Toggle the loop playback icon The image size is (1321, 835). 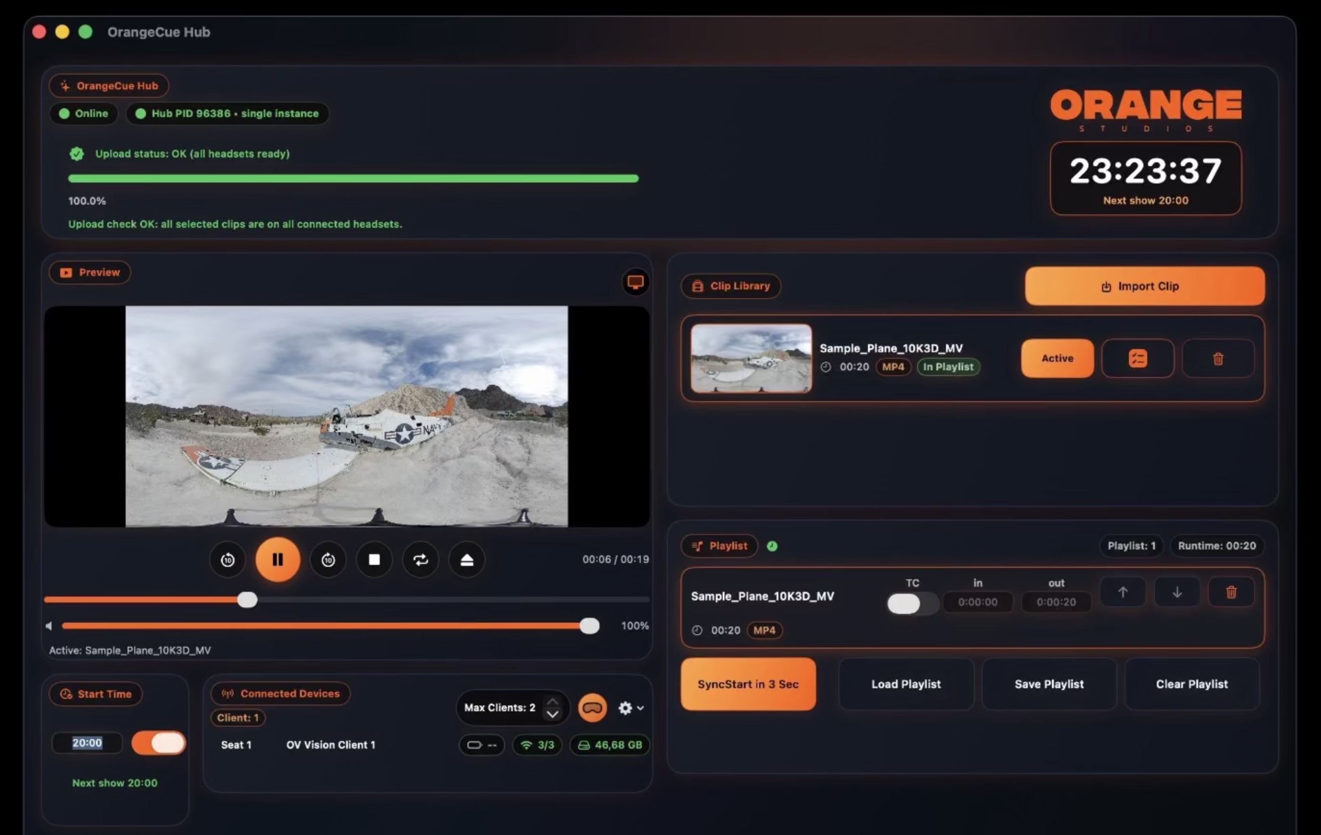(420, 560)
